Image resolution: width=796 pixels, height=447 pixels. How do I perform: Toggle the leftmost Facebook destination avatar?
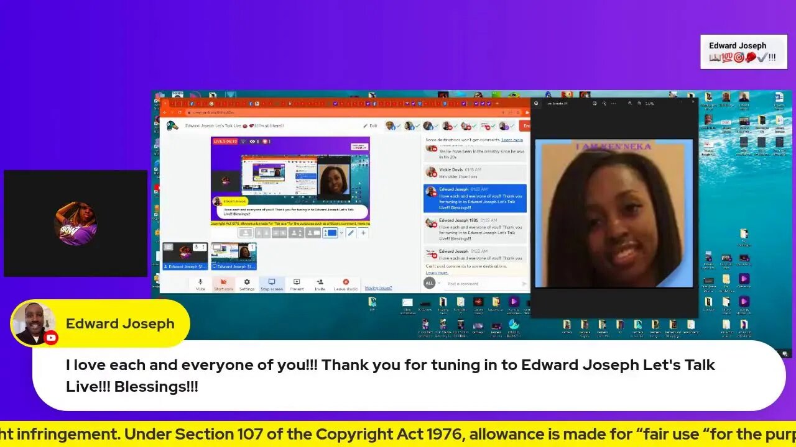pyautogui.click(x=391, y=126)
